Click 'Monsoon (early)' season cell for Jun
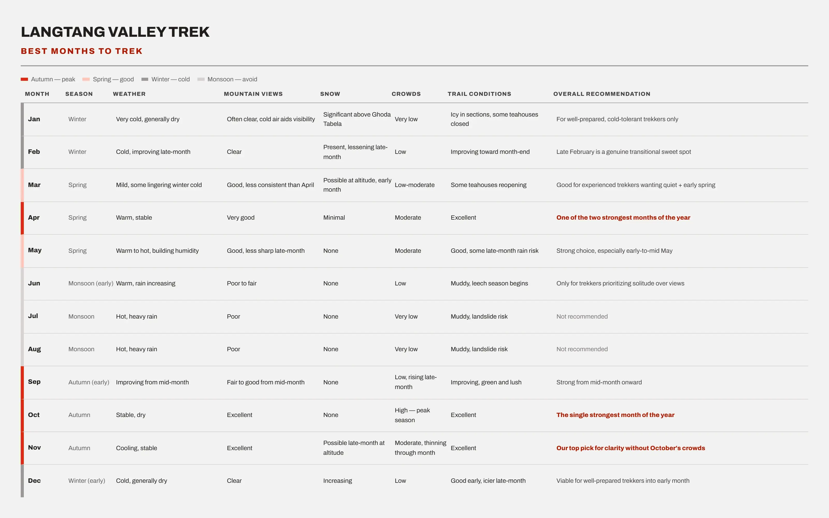The image size is (829, 518). (x=91, y=283)
